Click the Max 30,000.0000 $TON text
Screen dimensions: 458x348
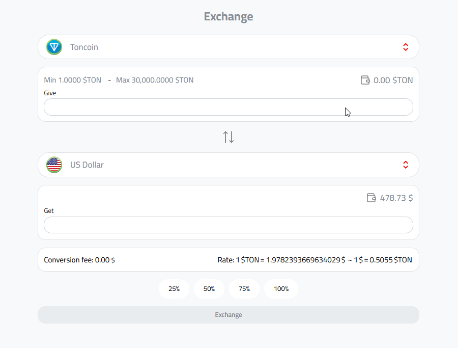(x=155, y=80)
